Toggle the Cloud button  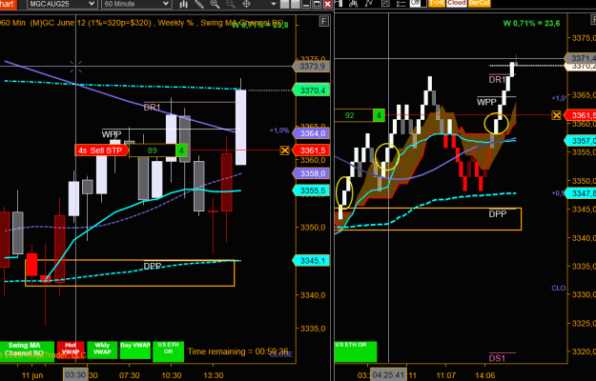[456, 3]
